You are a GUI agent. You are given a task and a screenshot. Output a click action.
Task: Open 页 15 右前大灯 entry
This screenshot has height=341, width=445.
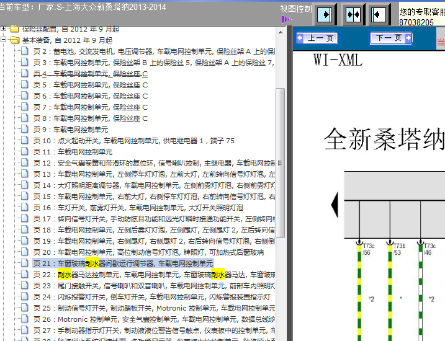154,197
